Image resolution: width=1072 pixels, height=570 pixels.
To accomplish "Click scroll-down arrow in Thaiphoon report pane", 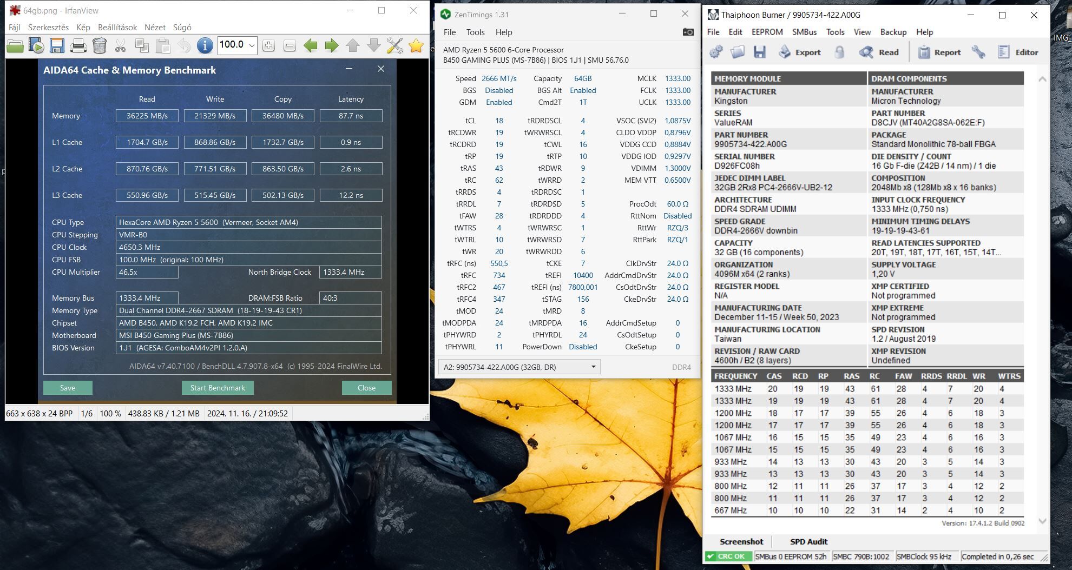I will (x=1042, y=521).
